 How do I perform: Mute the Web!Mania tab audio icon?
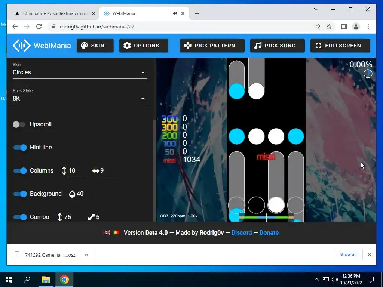(175, 13)
